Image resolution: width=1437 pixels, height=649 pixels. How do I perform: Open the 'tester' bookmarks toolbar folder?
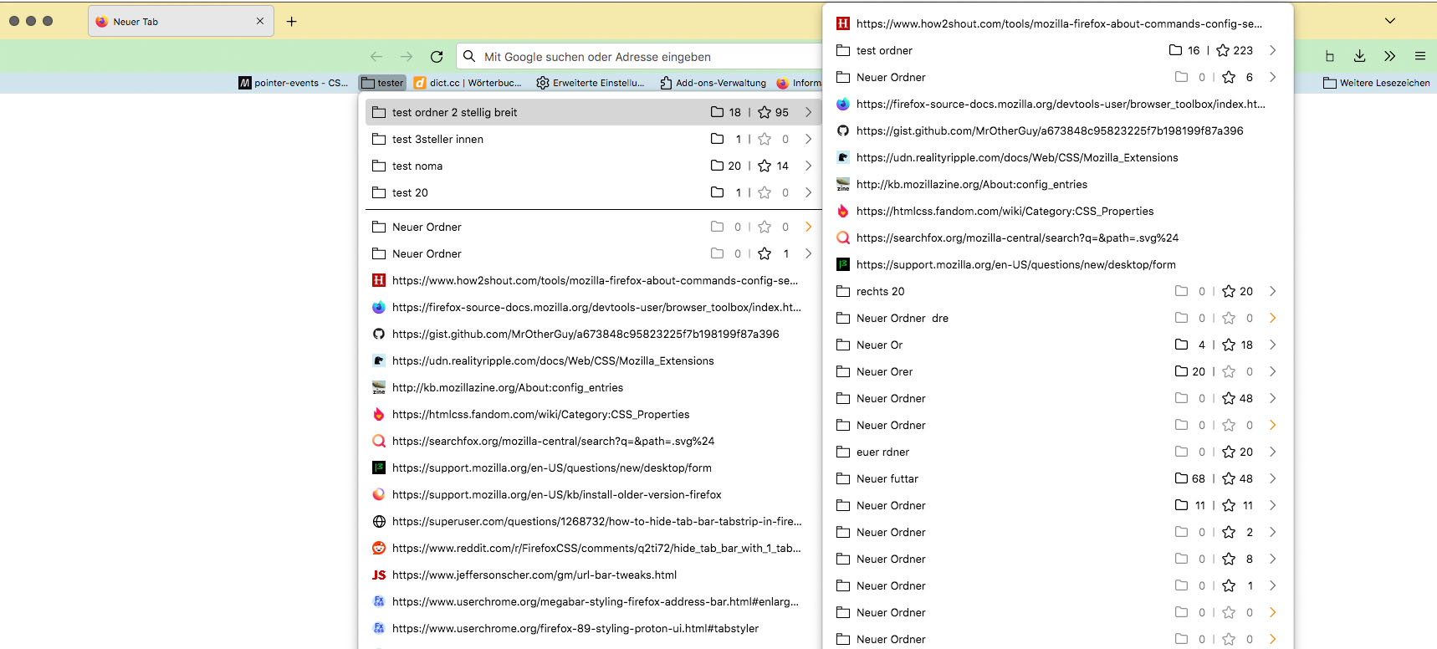[383, 83]
